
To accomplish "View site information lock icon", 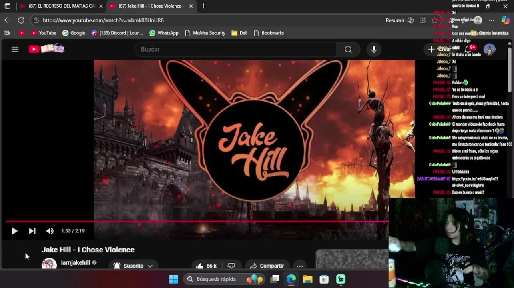I will 36,20.
